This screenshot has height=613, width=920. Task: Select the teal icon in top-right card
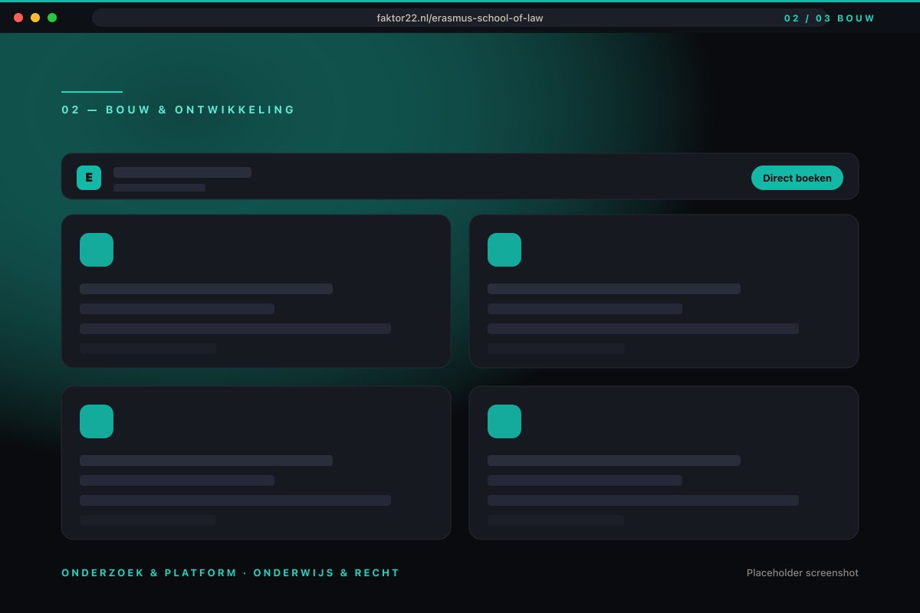(x=504, y=250)
